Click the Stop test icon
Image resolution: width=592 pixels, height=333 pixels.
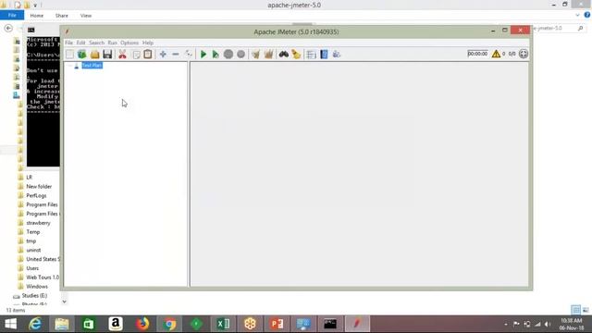coord(228,54)
